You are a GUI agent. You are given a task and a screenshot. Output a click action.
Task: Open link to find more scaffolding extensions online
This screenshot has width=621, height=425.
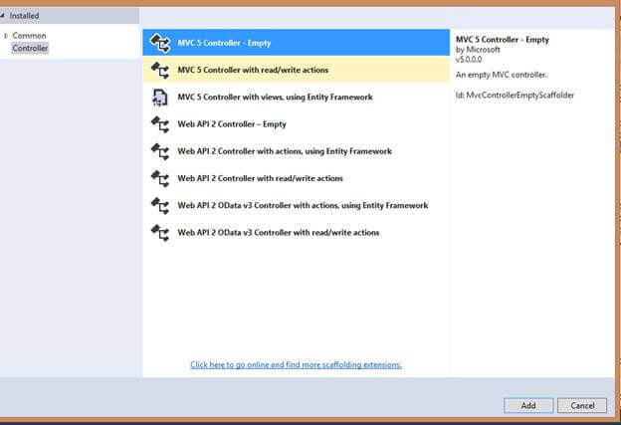click(296, 365)
